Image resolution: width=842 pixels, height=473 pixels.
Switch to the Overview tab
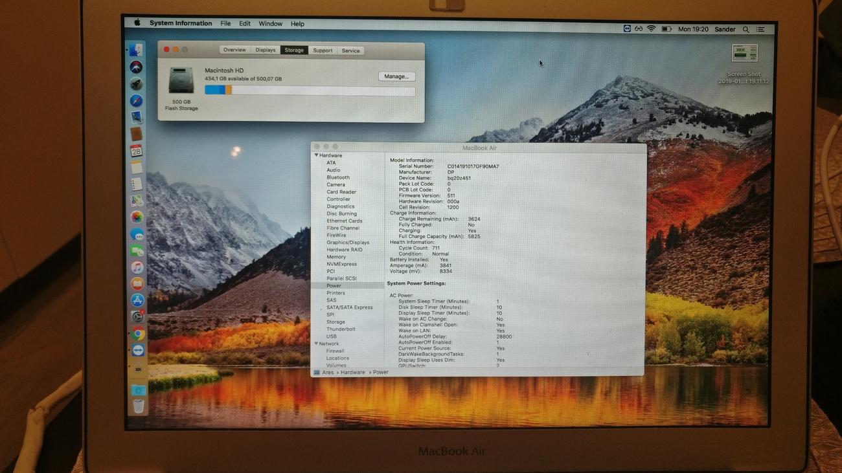pos(234,50)
